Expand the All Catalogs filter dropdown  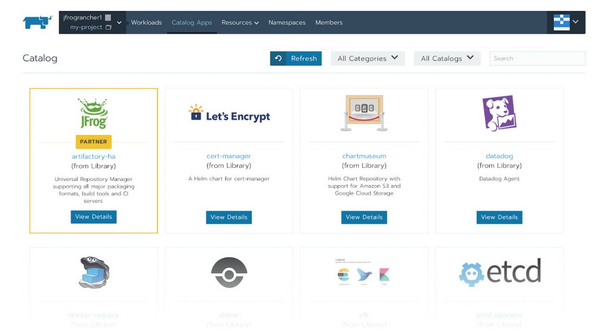pos(447,58)
